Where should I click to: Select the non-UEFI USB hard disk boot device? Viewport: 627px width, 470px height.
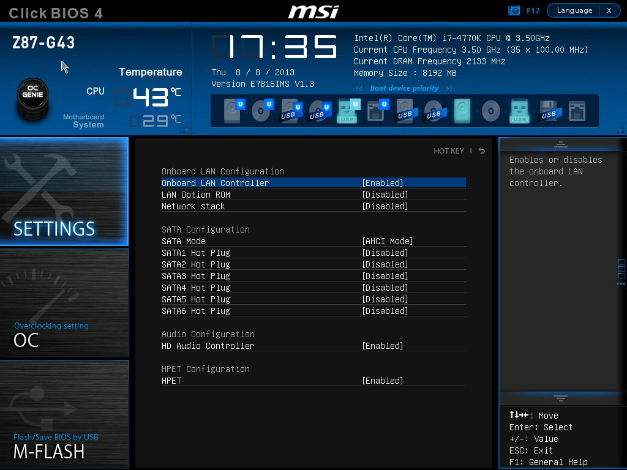click(x=407, y=111)
